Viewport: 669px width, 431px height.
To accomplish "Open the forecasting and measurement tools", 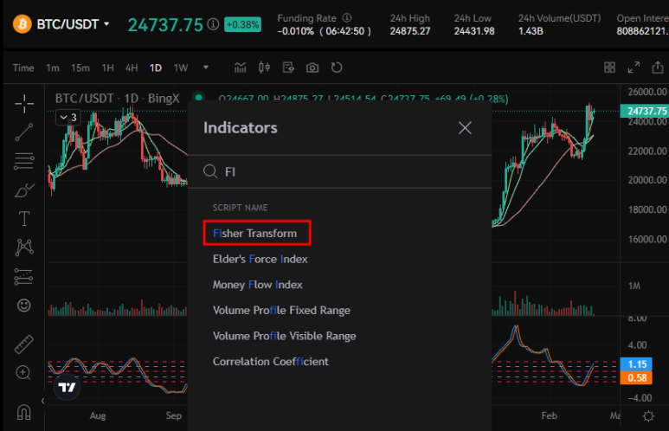I will tap(23, 277).
